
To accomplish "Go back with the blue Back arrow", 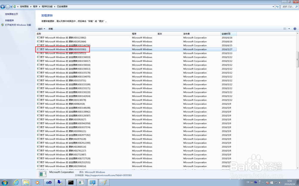I will tap(3, 7).
